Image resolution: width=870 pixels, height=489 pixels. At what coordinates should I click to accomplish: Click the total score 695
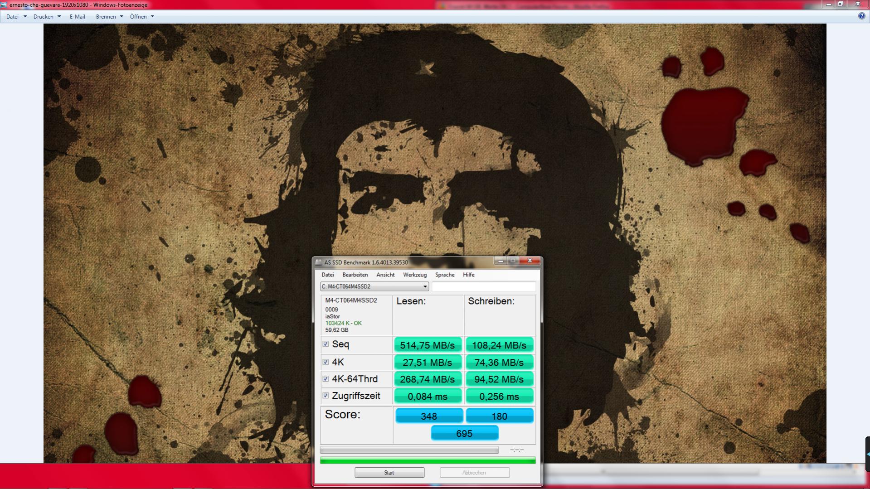[x=464, y=434]
